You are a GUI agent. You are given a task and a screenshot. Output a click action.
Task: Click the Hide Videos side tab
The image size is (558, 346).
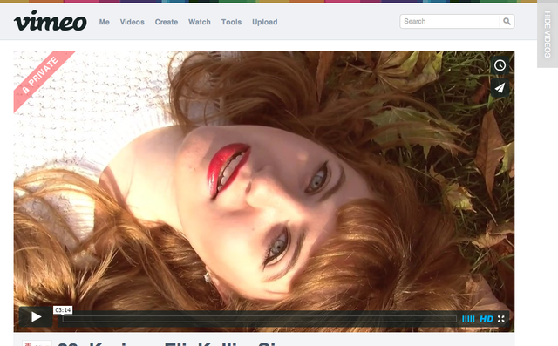pos(548,34)
